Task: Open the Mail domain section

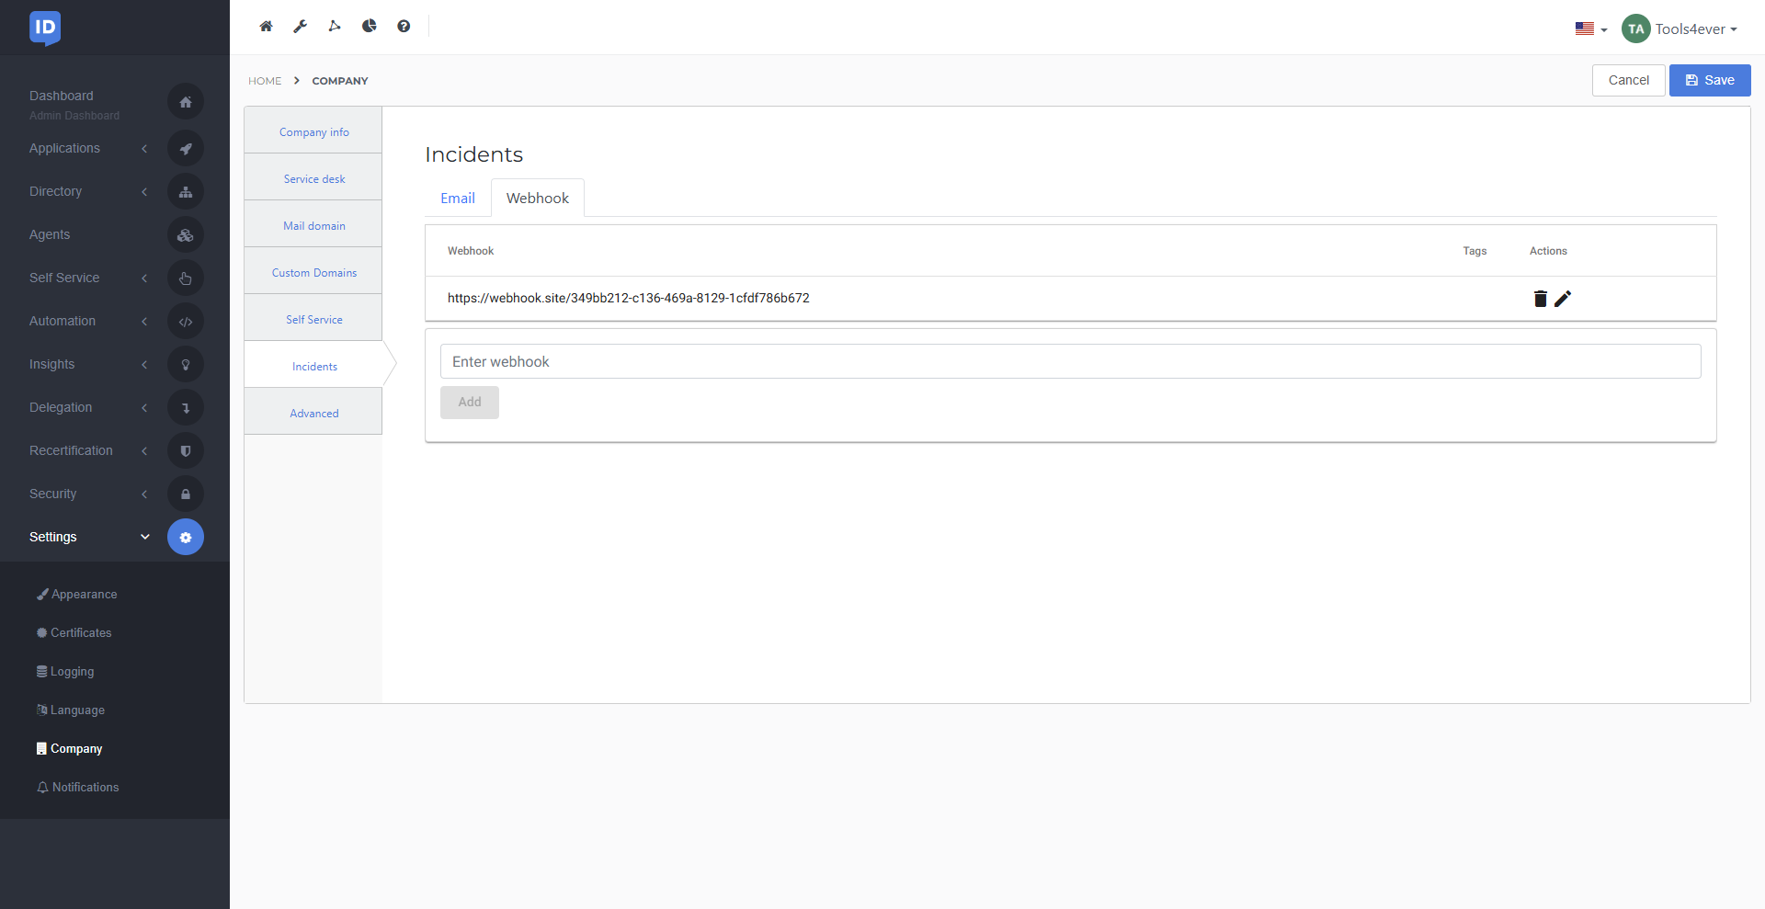Action: [x=313, y=225]
